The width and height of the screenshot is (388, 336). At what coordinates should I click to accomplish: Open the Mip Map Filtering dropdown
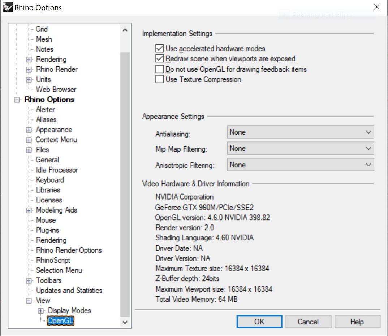301,148
